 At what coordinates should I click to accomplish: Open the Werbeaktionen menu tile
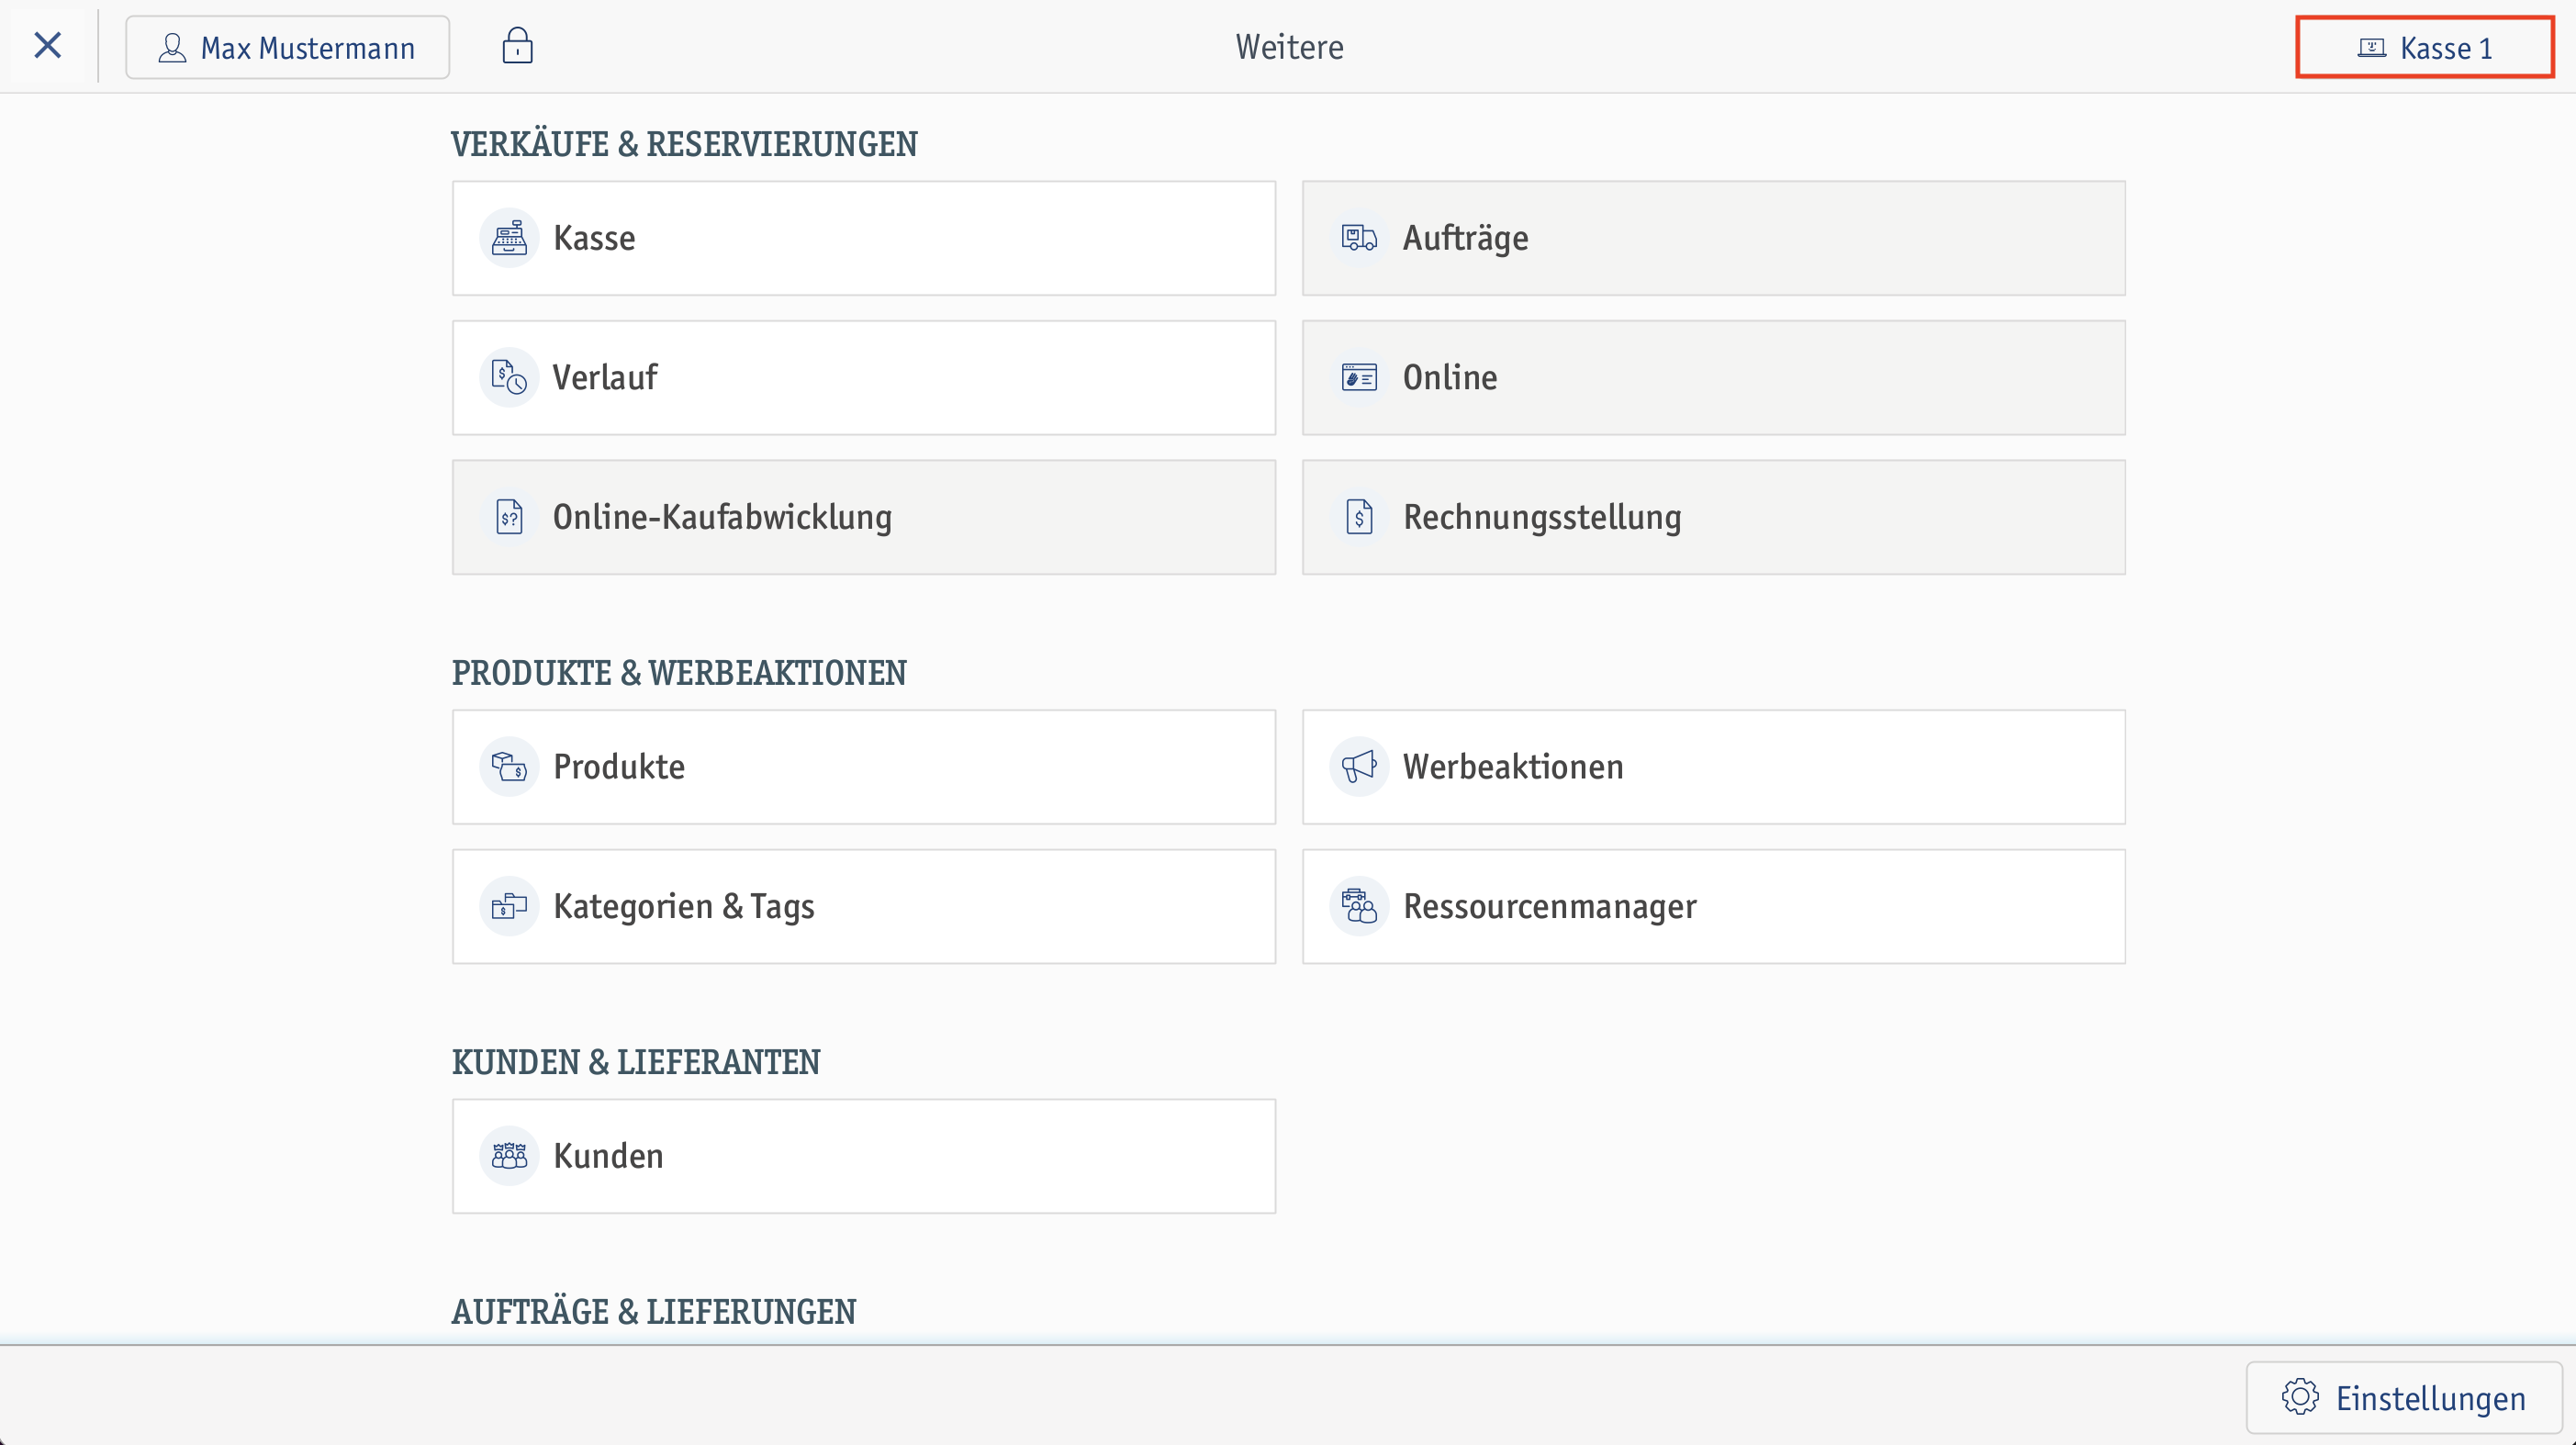click(1714, 767)
